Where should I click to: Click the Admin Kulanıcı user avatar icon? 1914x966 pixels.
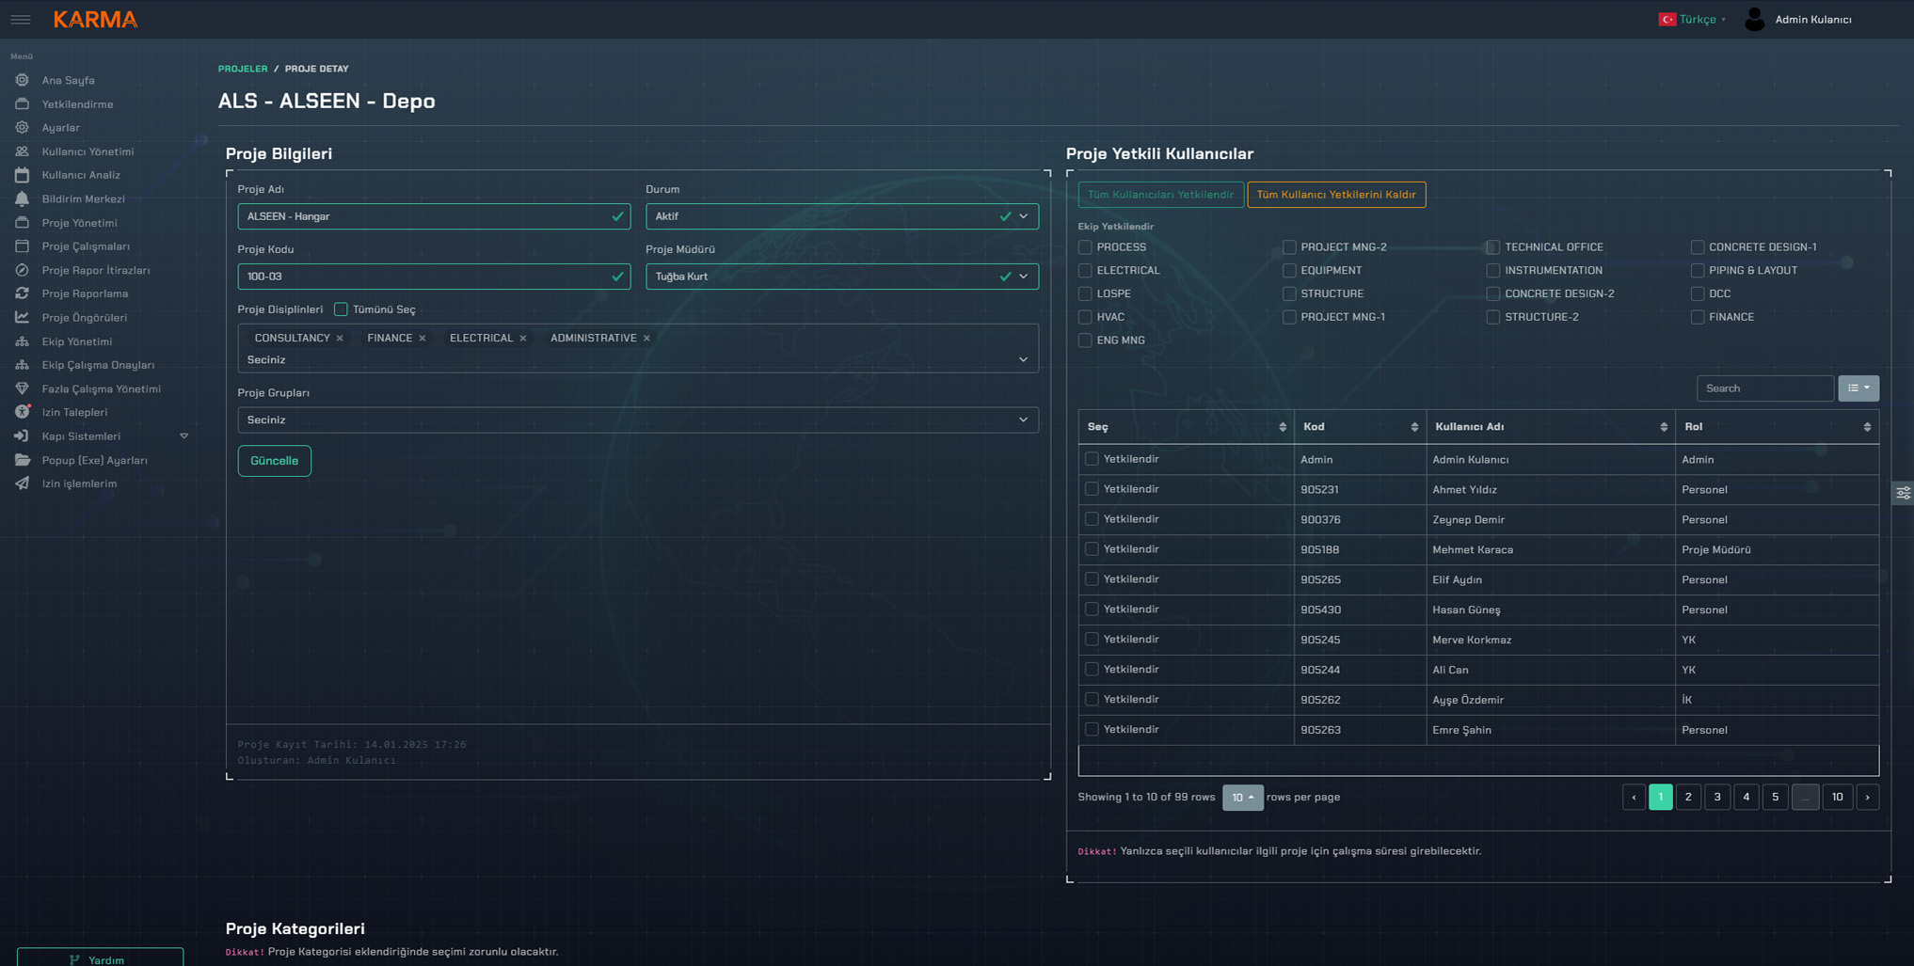[1754, 20]
